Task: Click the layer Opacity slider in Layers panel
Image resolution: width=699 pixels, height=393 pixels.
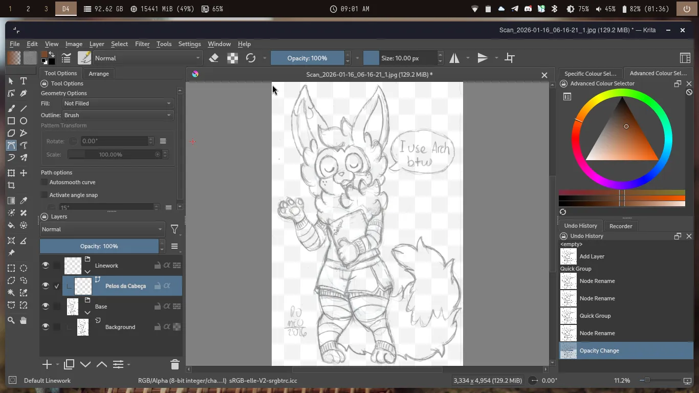Action: pos(99,246)
